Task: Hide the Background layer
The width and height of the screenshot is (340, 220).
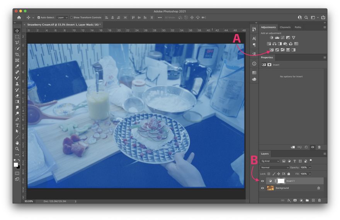Action: tap(262, 188)
